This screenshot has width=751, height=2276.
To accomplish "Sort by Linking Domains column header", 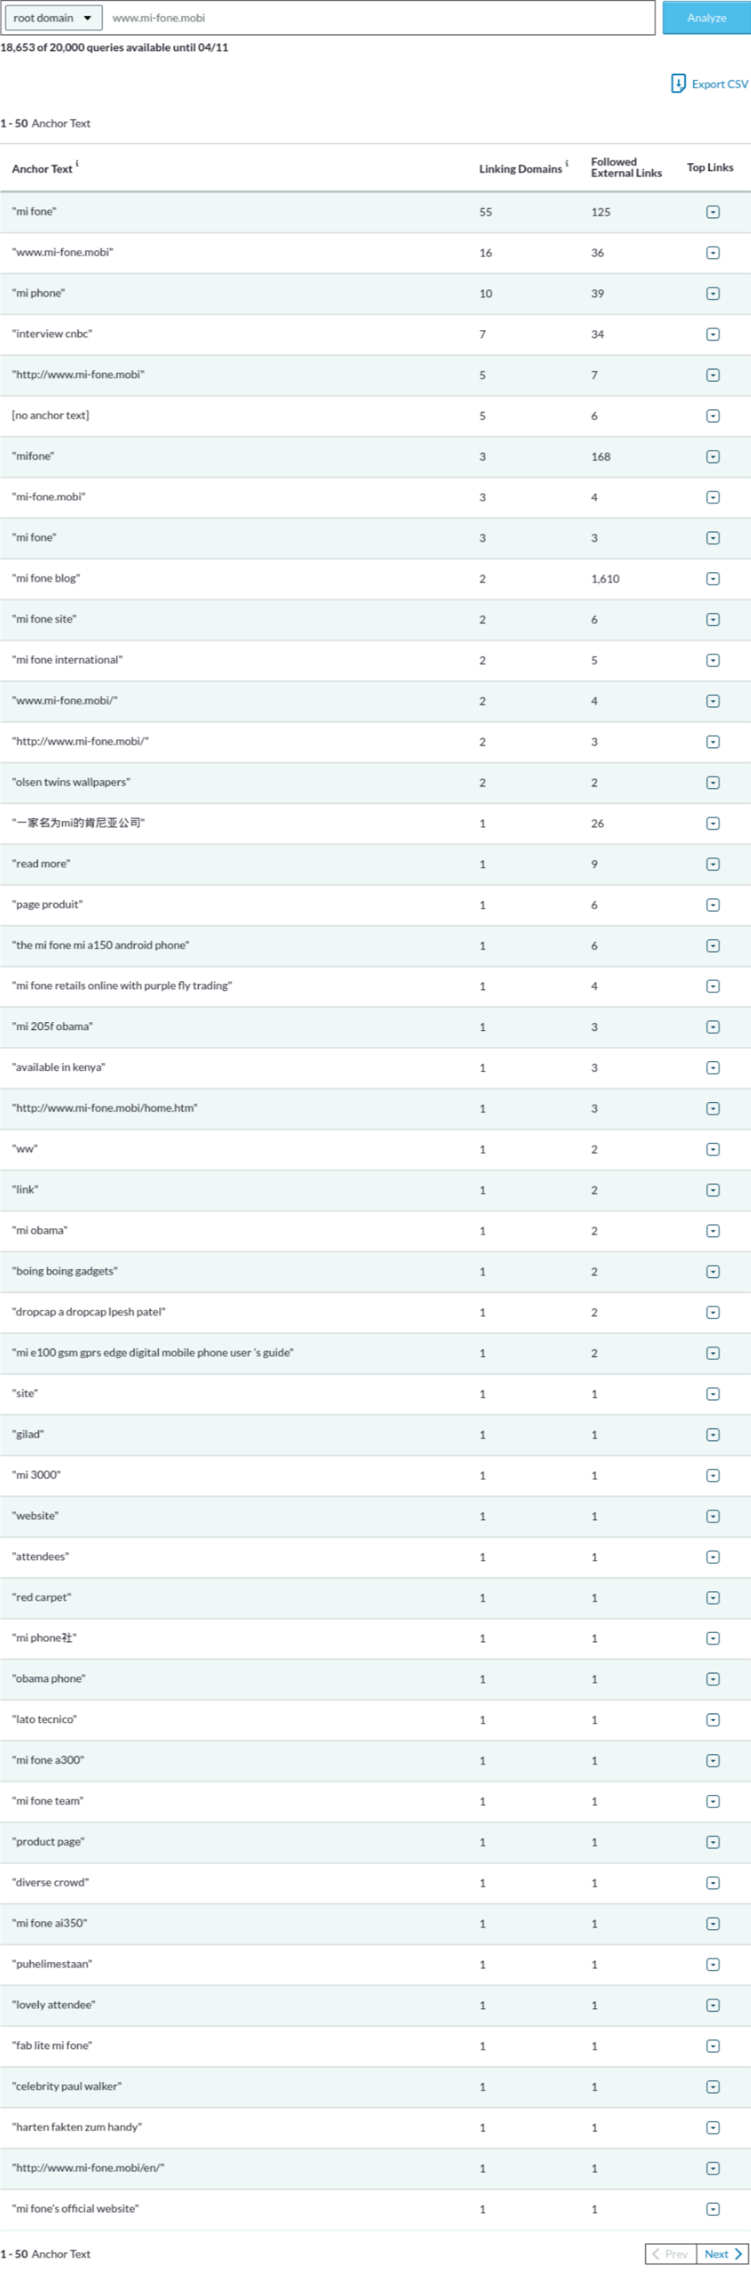I will 519,169.
